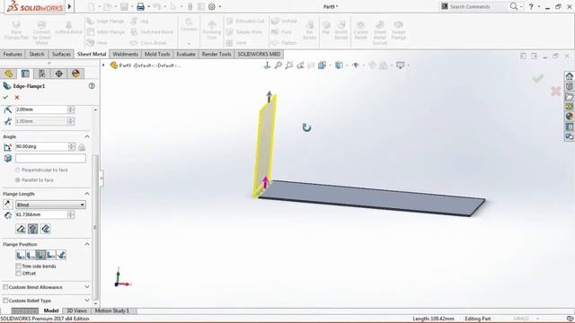Open the DisplayManager panel tab
Screen dimensions: 575x323
pyautogui.click(x=75, y=74)
